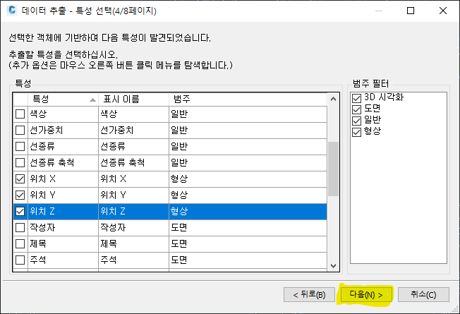This screenshot has height=314, width=460.
Task: Toggle the 일반 category filter checkbox
Action: point(356,121)
